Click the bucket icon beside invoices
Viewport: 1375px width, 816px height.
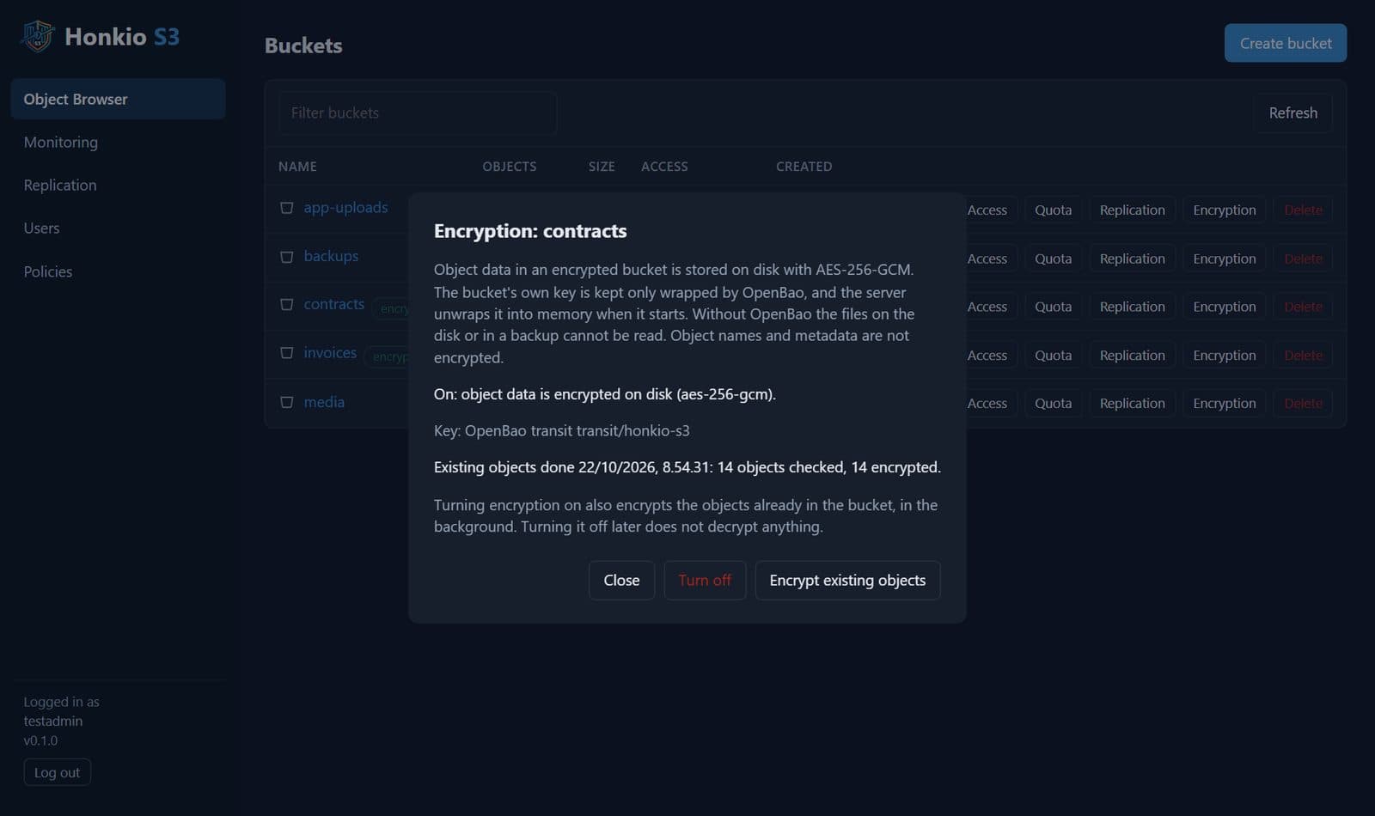(287, 353)
